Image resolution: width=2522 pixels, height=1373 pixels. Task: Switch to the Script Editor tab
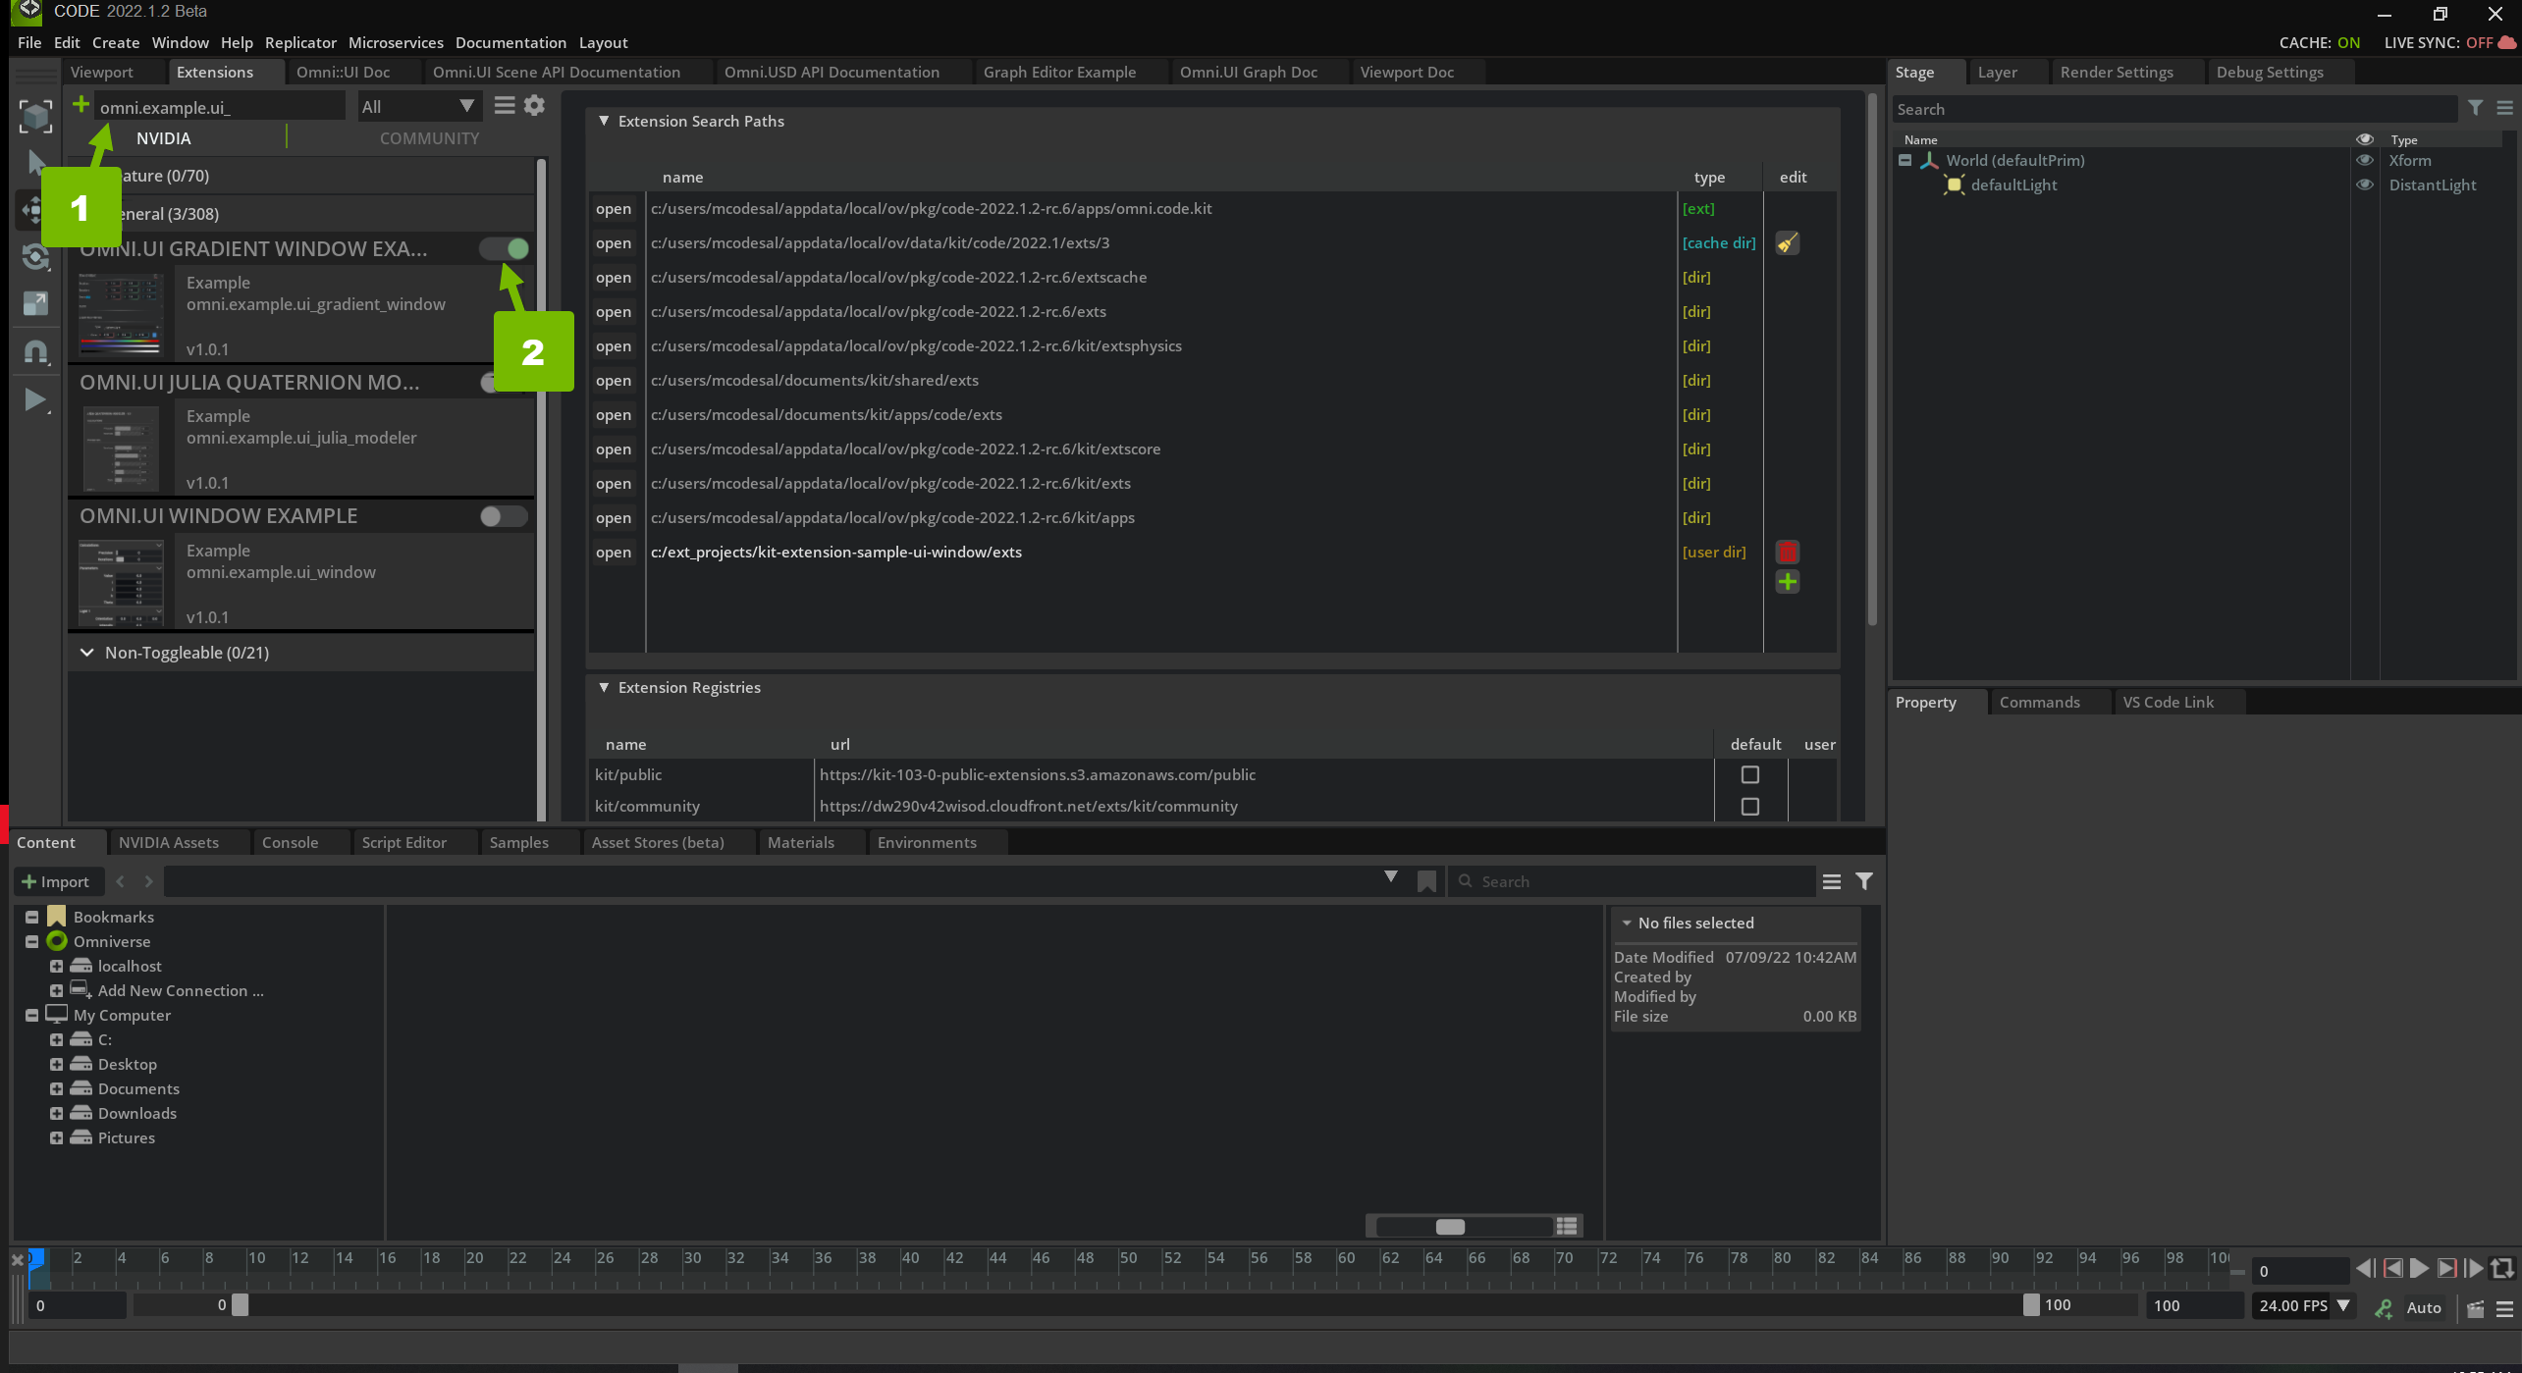click(403, 842)
